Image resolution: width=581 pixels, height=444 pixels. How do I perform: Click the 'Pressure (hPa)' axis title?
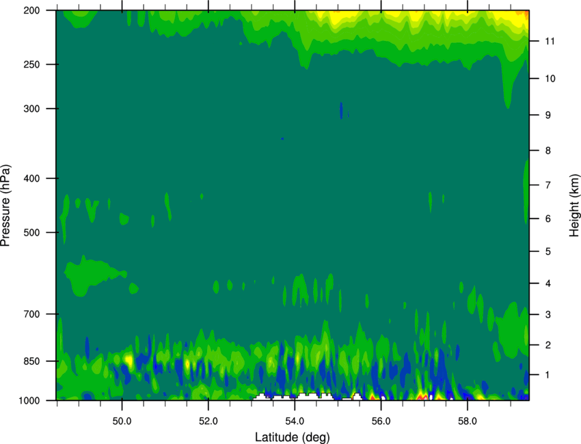(x=5, y=206)
